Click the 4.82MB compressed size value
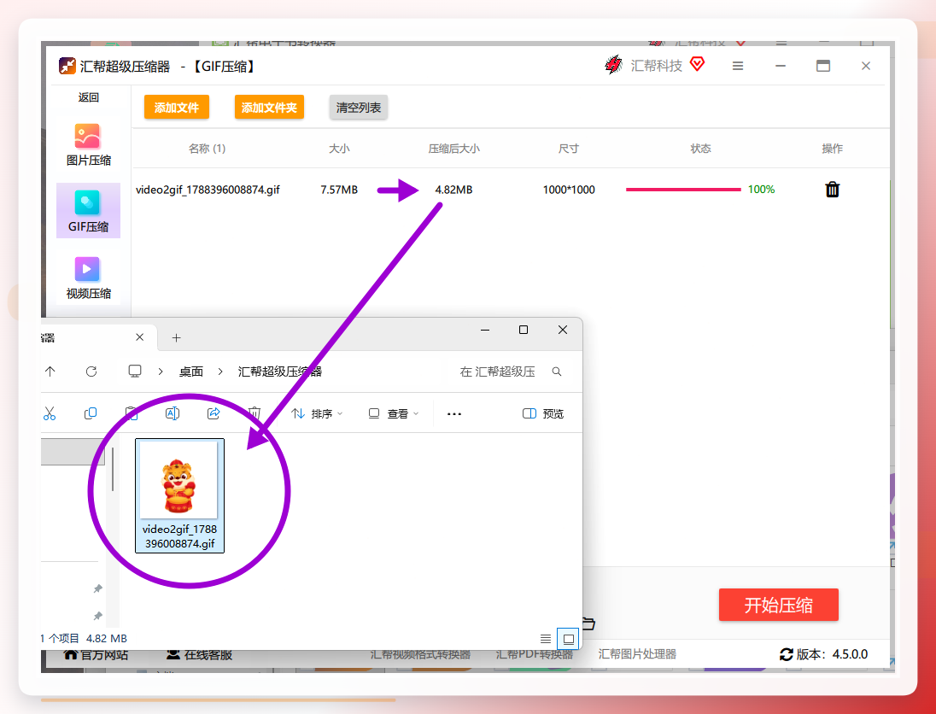The image size is (936, 714). [x=453, y=190]
